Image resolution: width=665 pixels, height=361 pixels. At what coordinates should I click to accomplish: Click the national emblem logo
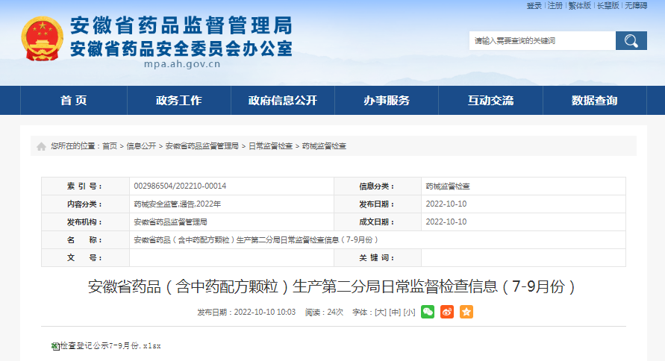tap(42, 39)
